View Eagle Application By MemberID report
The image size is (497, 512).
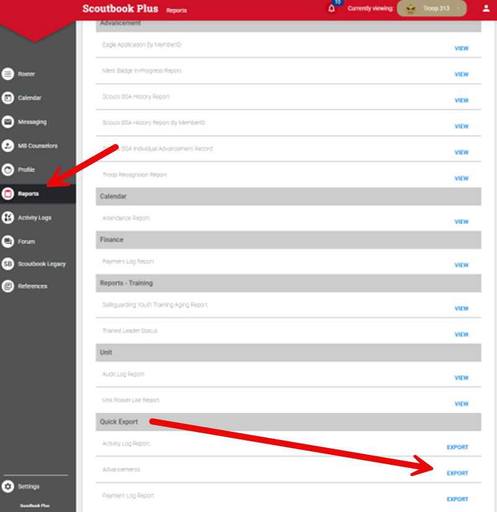pos(462,48)
